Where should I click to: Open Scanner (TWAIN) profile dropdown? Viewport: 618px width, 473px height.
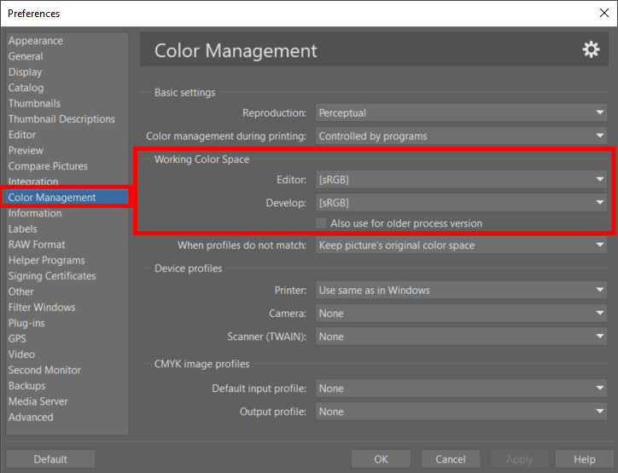pos(461,337)
